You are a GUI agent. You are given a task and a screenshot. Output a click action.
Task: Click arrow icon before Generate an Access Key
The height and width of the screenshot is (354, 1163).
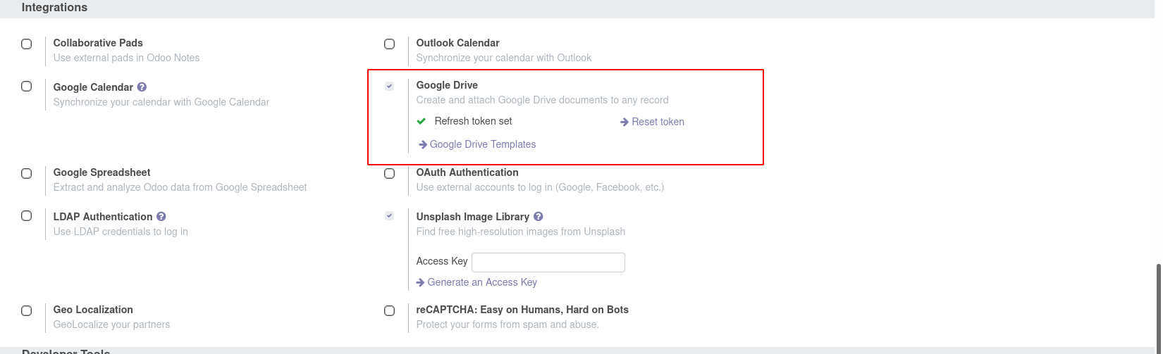click(421, 282)
